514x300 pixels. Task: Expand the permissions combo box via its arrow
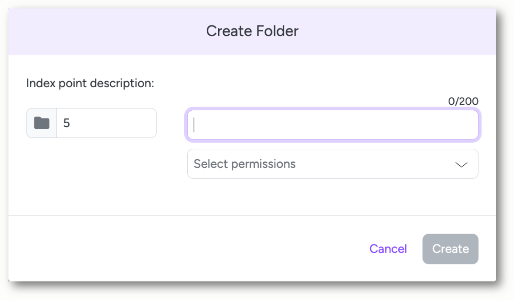461,164
